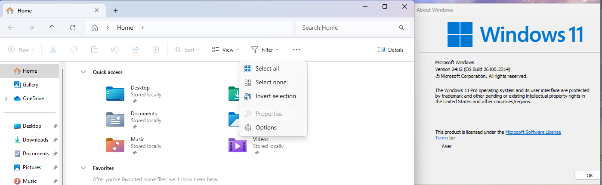Choose Select all from the menu
The height and width of the screenshot is (185, 602).
[x=273, y=68]
